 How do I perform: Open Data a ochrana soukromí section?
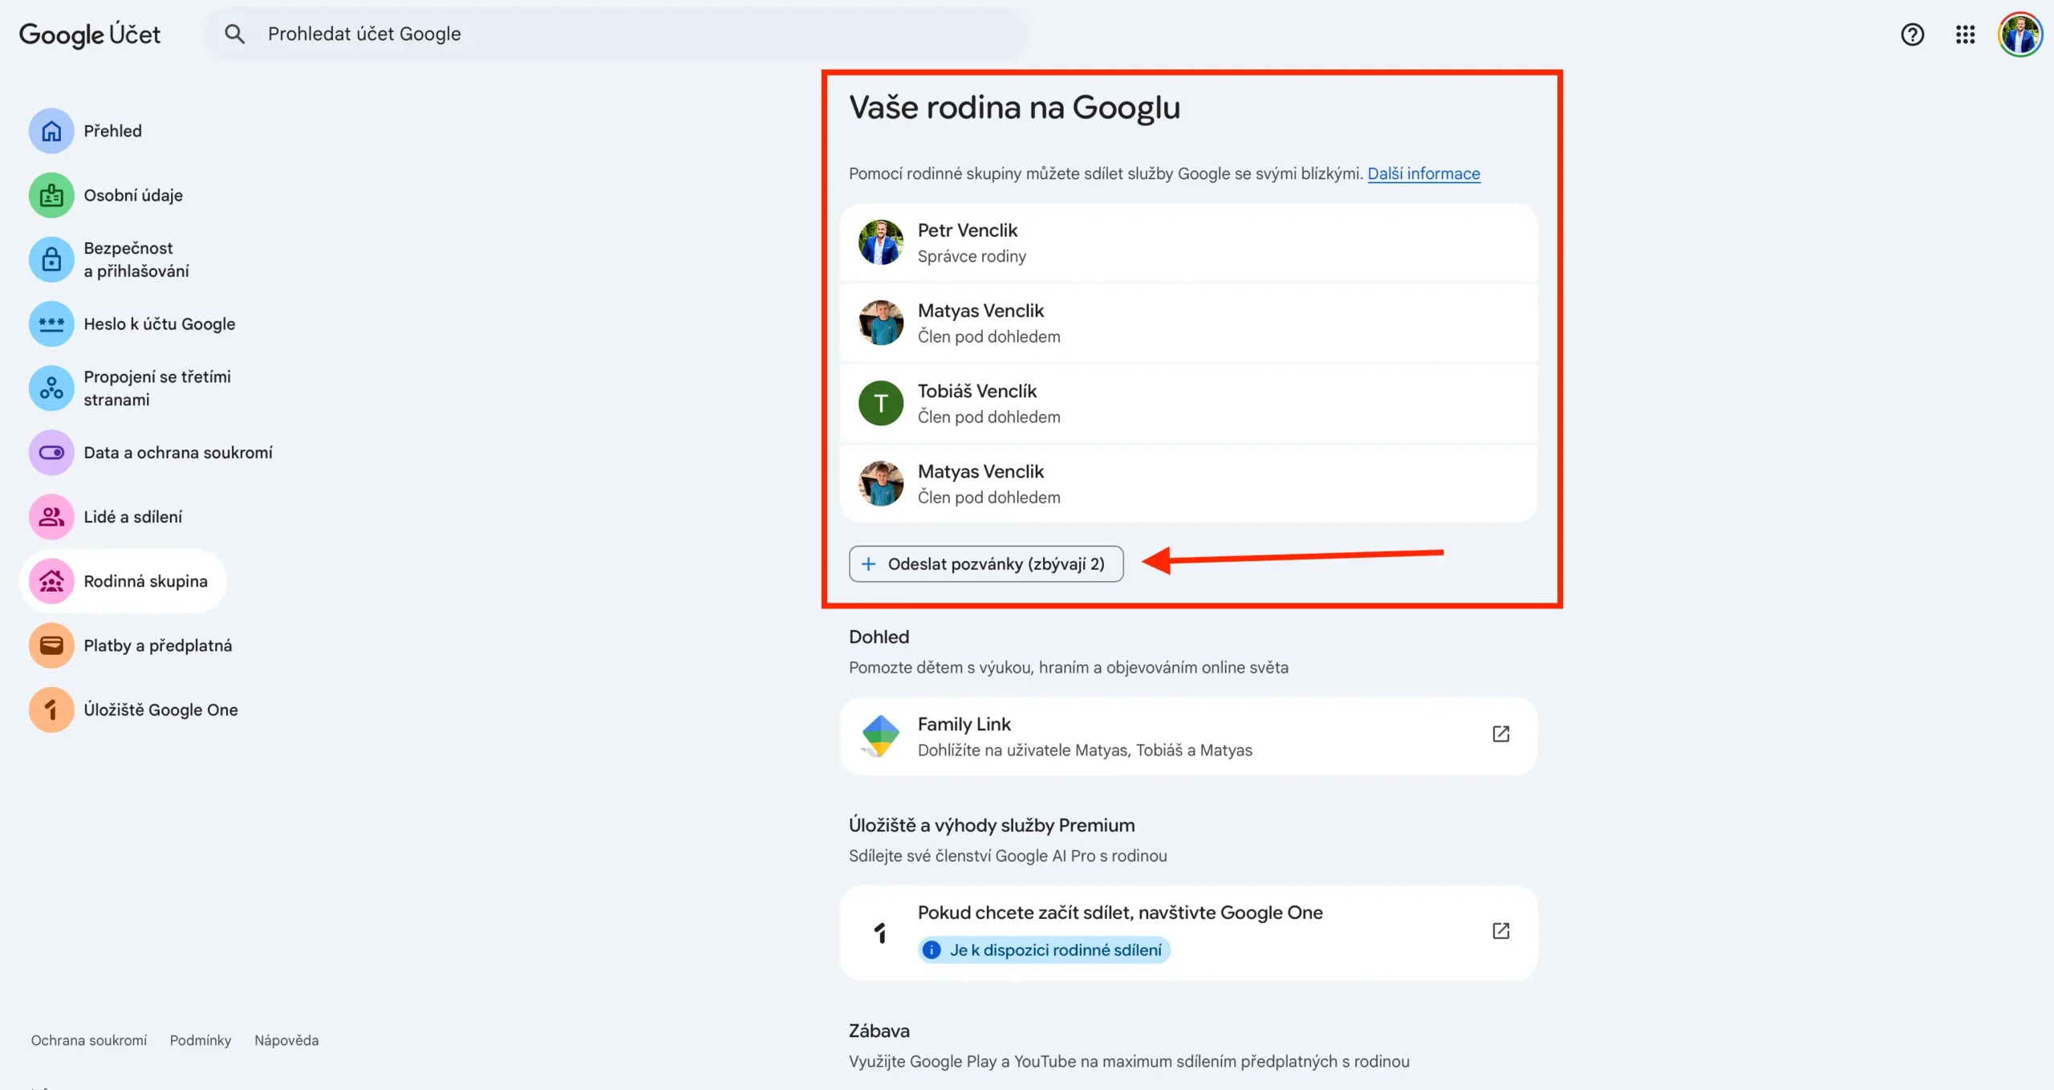[x=51, y=452]
